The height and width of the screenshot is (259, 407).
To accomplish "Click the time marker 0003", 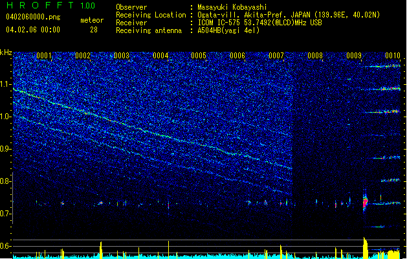I will coord(122,56).
